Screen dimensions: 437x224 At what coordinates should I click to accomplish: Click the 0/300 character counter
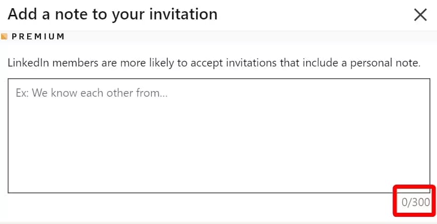(415, 202)
